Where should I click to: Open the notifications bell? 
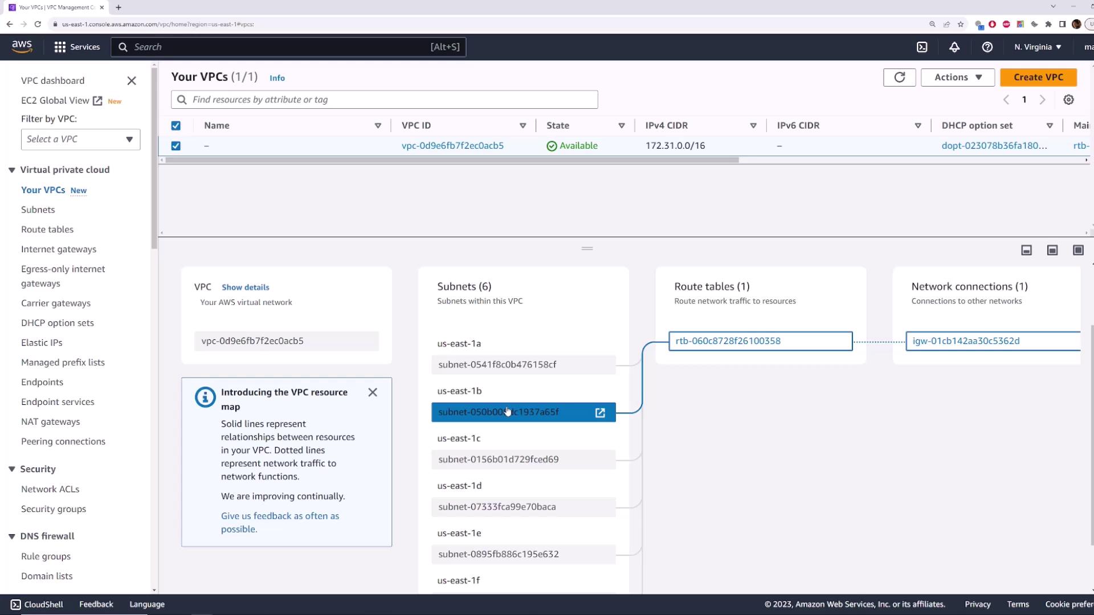point(954,47)
